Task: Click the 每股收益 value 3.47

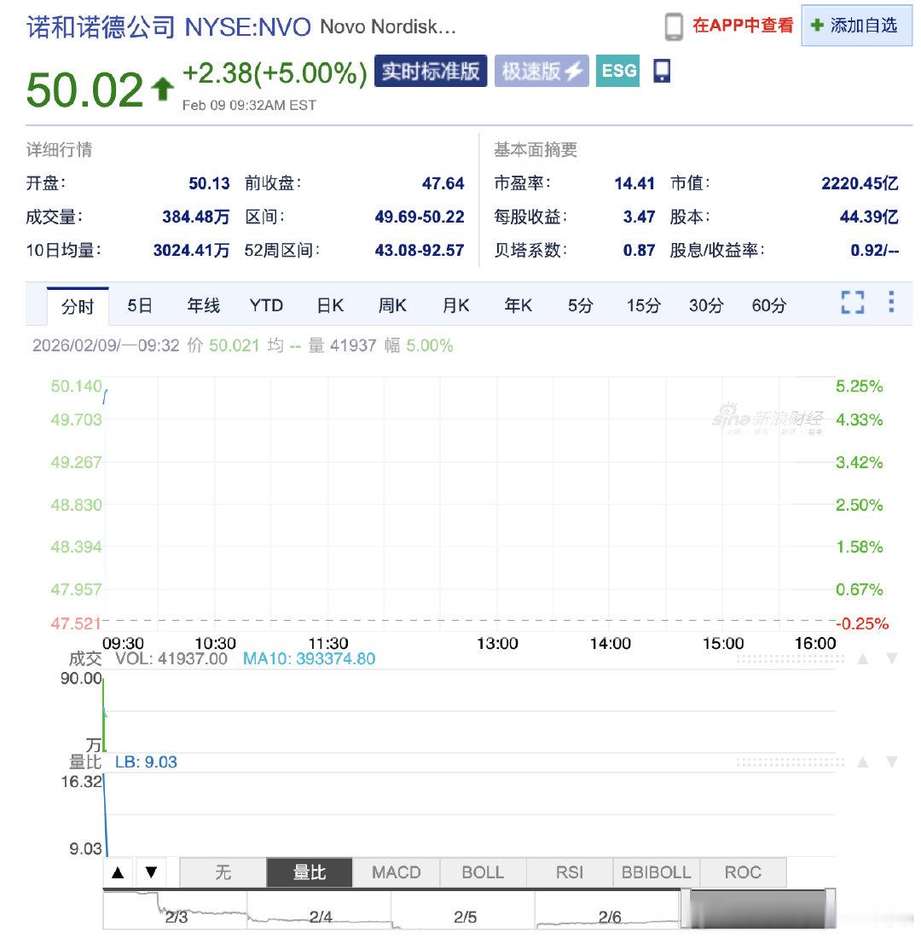Action: coord(639,217)
